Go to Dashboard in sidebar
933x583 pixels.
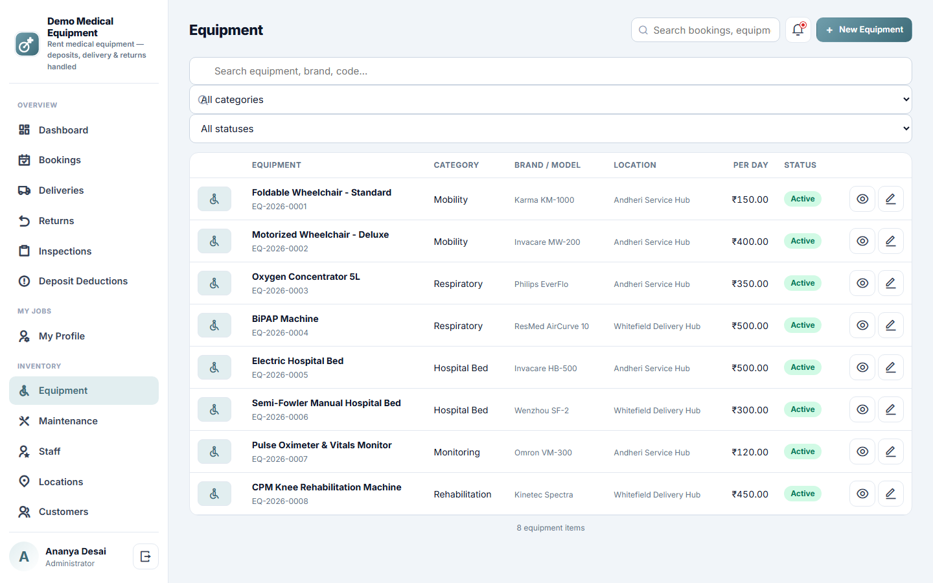click(84, 130)
